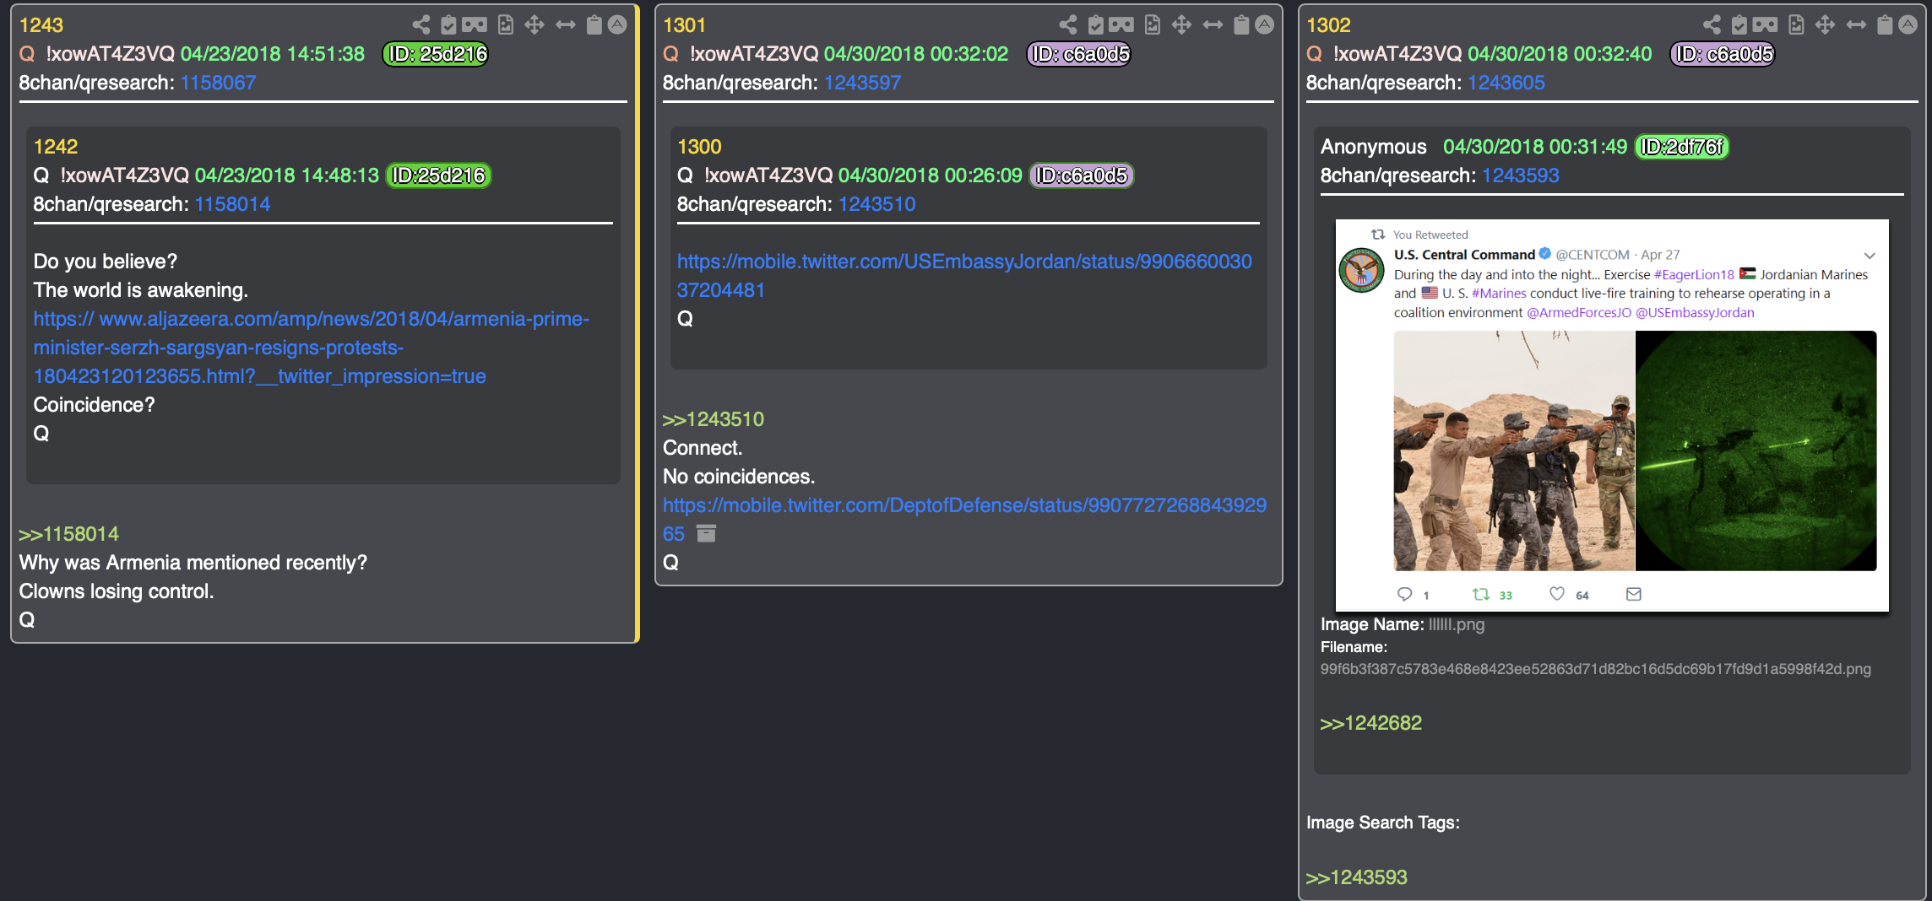
Task: Open 8chan post link 1243510 in quoted post 1300
Action: 876,204
